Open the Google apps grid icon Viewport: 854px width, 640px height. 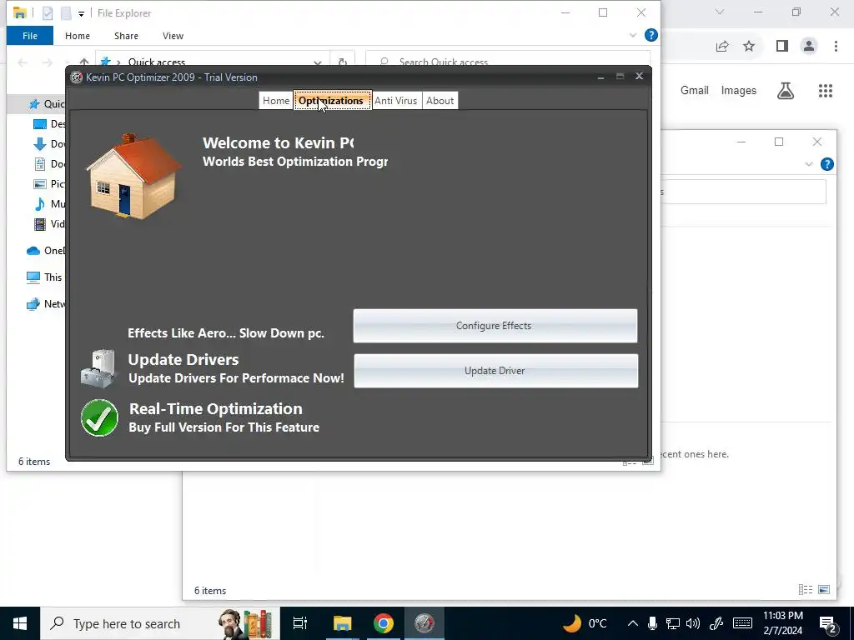coord(826,91)
